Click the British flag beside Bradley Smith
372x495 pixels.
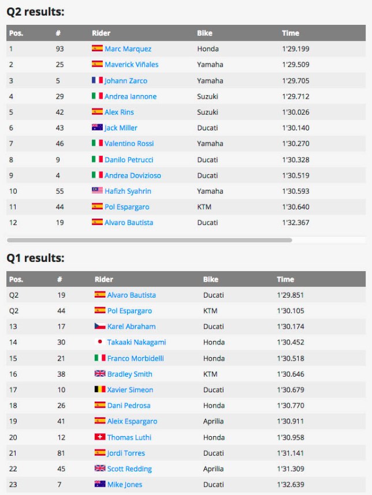click(100, 373)
